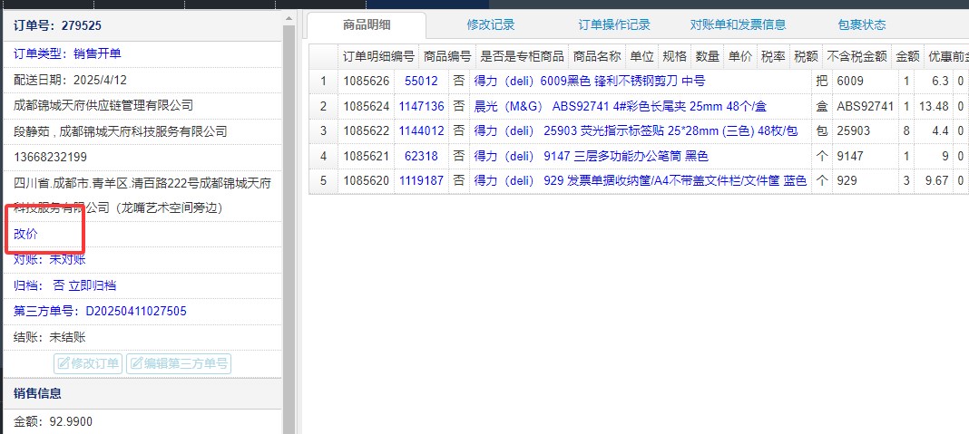The width and height of the screenshot is (969, 434).
Task: Click the 金额 column header
Action: [x=908, y=57]
